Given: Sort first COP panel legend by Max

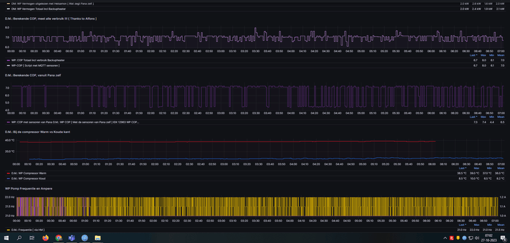Looking at the screenshot, I should [x=483, y=55].
